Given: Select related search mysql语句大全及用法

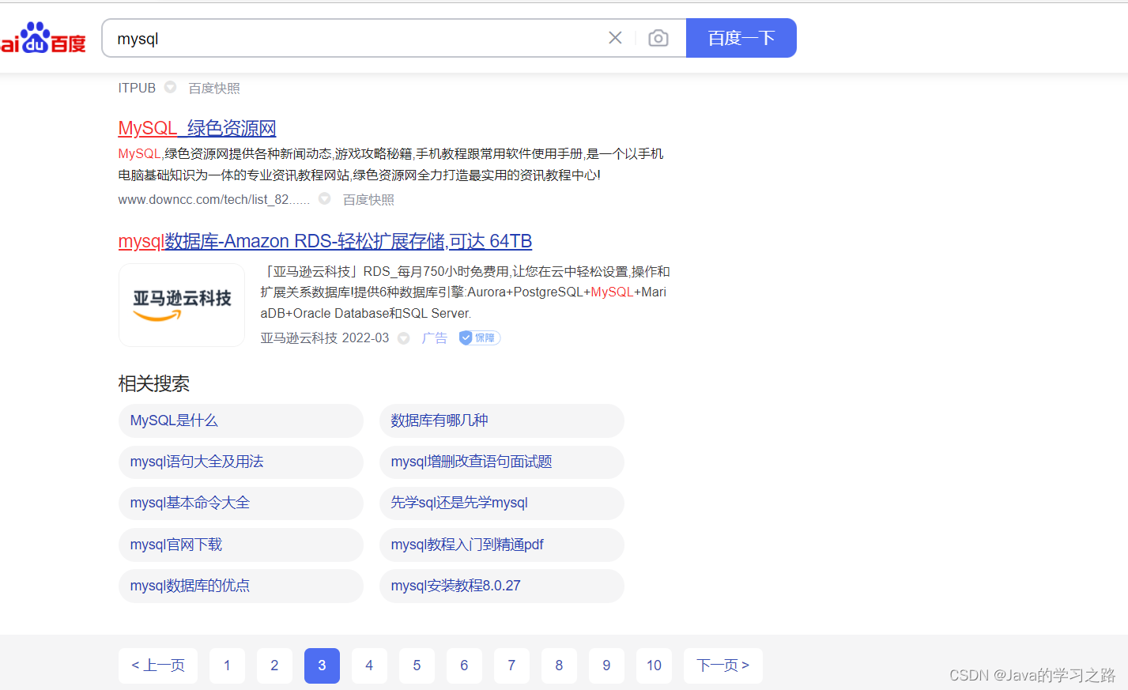Looking at the screenshot, I should 241,462.
